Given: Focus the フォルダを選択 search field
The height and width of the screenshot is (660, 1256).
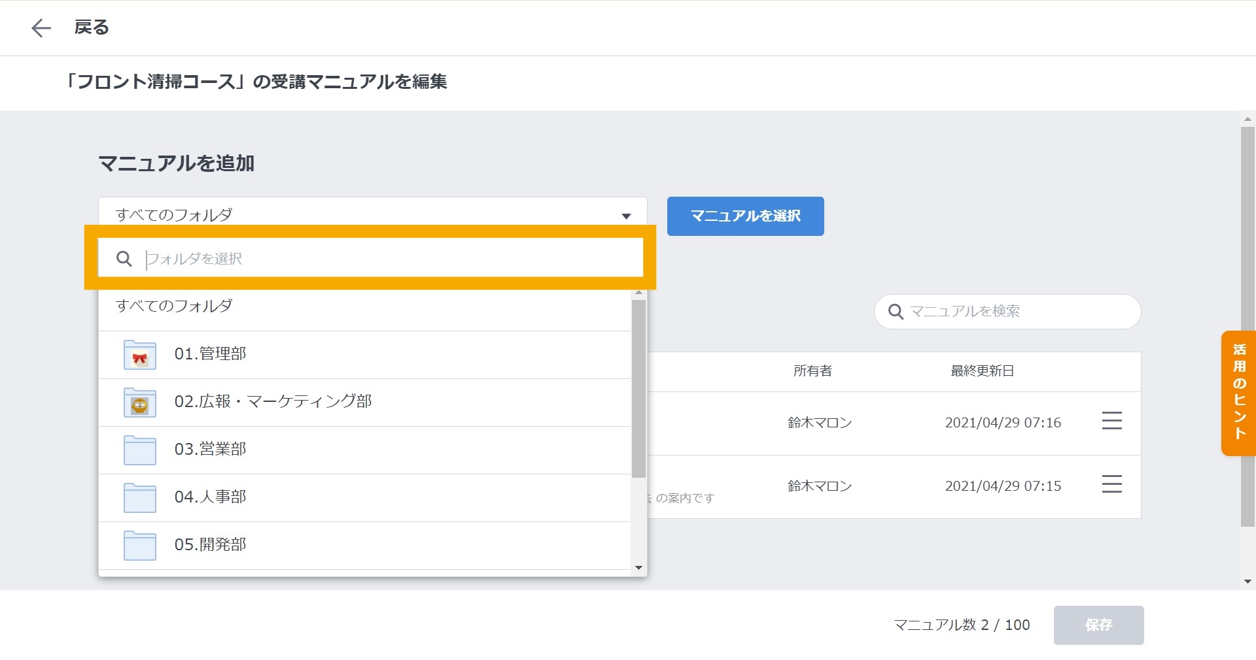Looking at the screenshot, I should pyautogui.click(x=371, y=259).
